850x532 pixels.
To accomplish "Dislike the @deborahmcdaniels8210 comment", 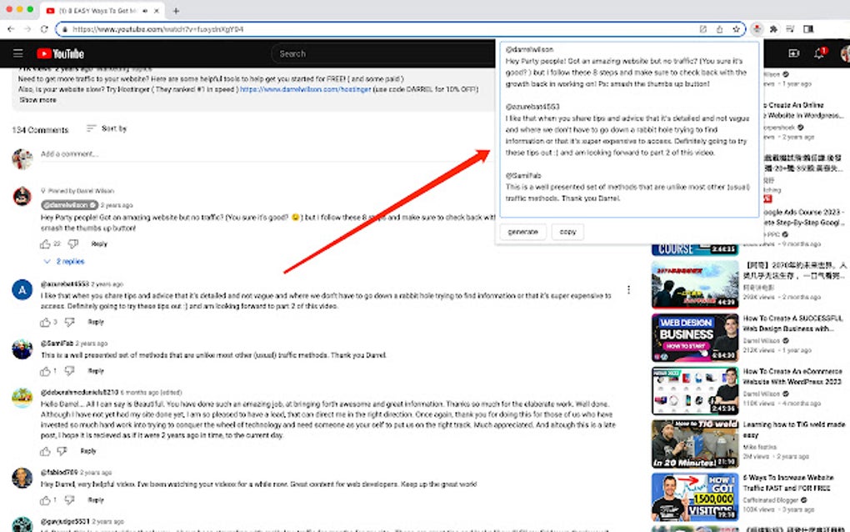I will (x=62, y=451).
